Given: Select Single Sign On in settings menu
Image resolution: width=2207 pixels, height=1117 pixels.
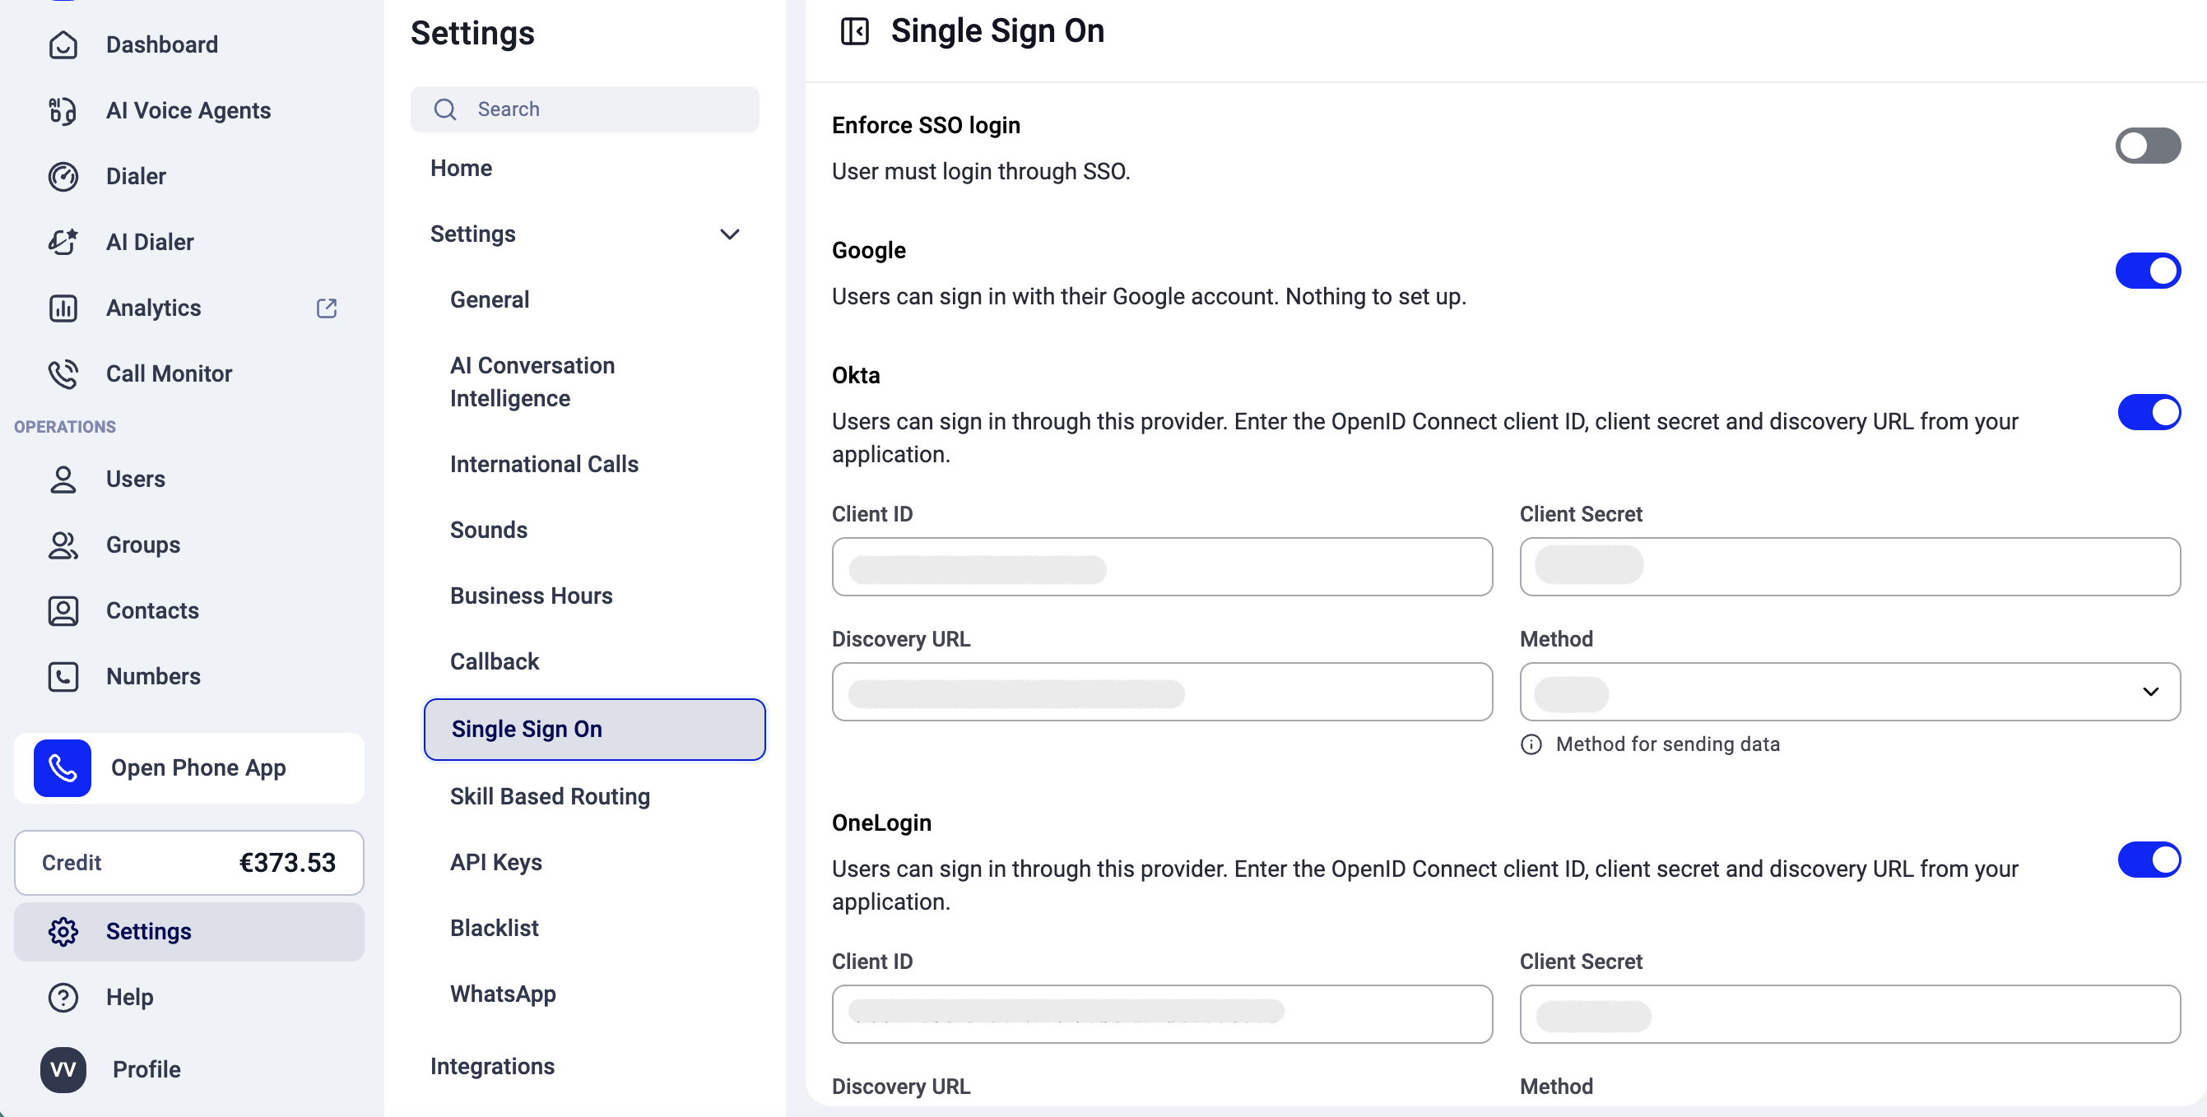Looking at the screenshot, I should (x=595, y=730).
